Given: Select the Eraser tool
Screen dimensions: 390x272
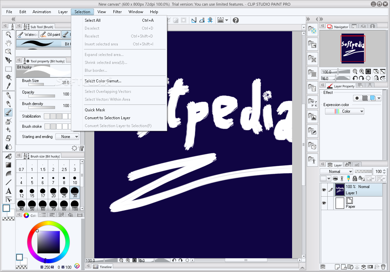Looking at the screenshot, I should (x=9, y=138).
